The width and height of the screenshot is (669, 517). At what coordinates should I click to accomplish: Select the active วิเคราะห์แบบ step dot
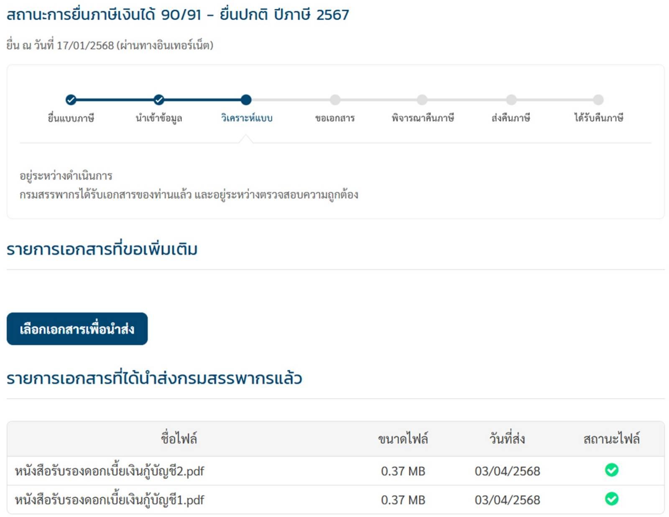point(246,99)
